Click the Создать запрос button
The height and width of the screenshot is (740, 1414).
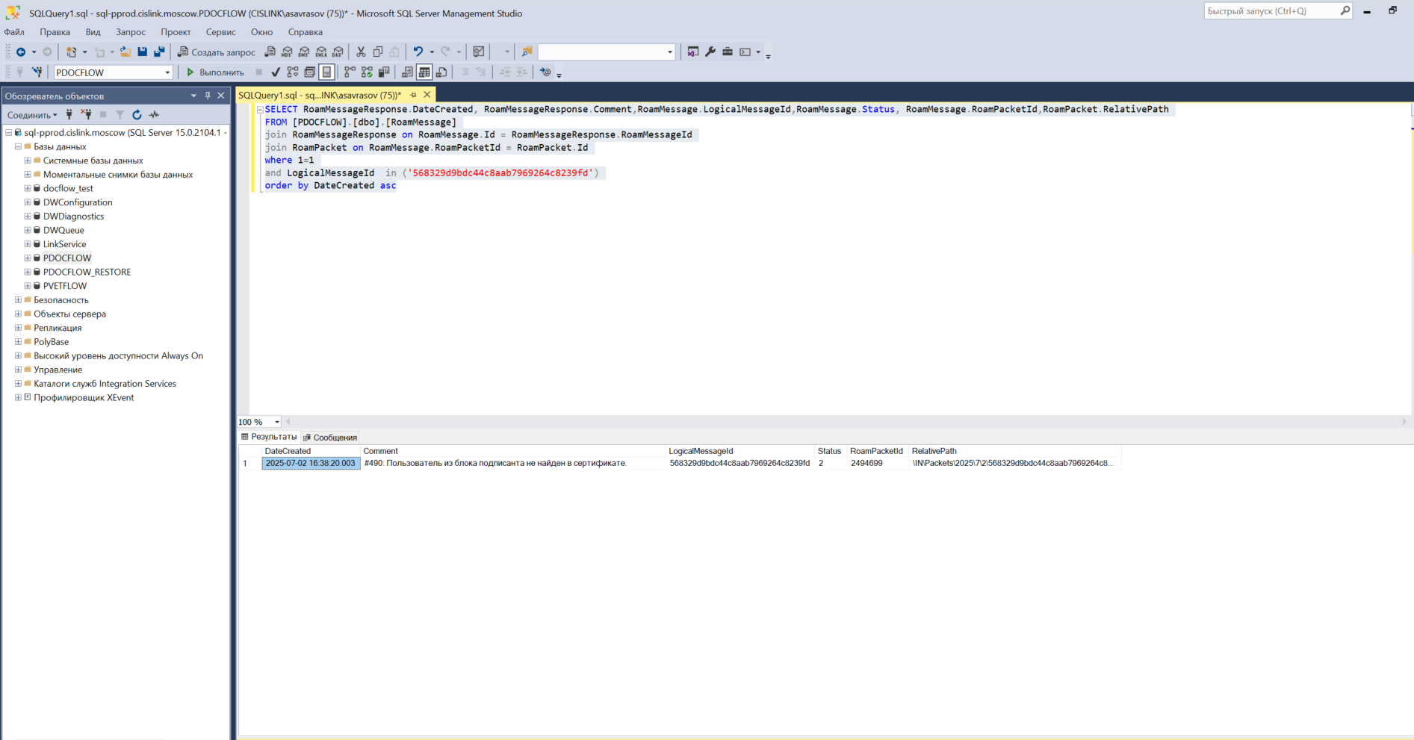217,52
